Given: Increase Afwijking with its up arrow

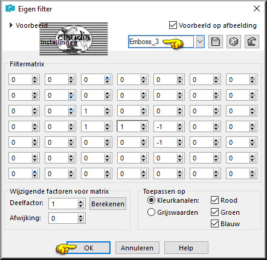Looking at the screenshot, I should (x=81, y=217).
